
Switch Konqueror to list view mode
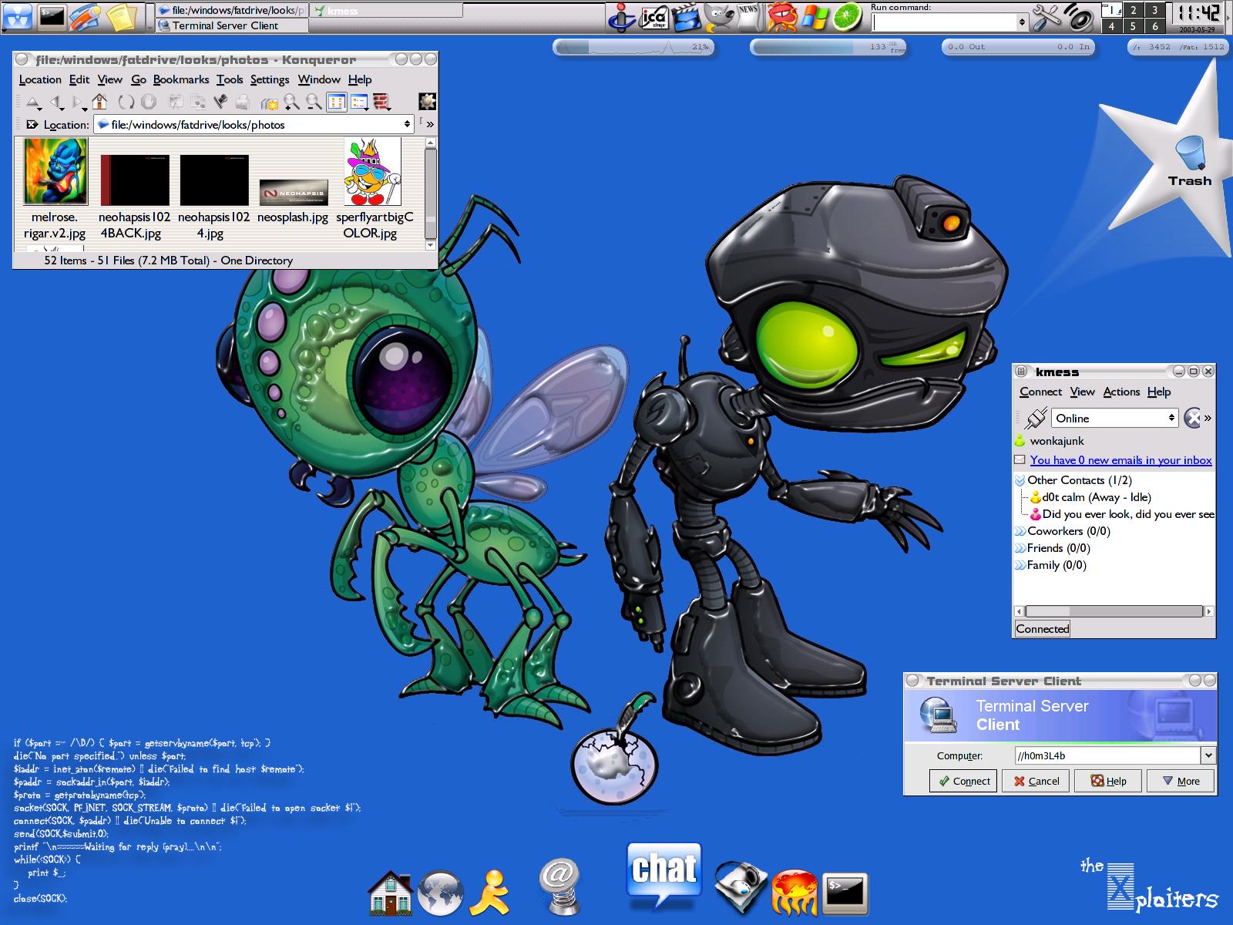359,102
